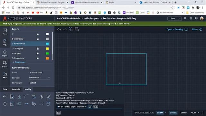Switch to Richard Platt Artist browser tab
This screenshot has width=206, height=116.
click(x=52, y=2)
